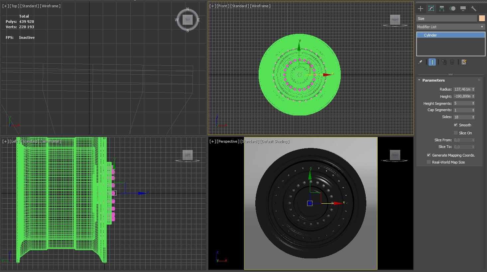Open the Display panel icon
Screen dimensions: 487x272
point(463,9)
